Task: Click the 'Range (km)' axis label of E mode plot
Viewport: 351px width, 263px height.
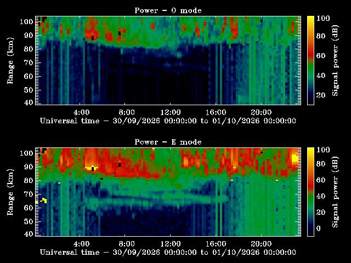Action: click(10, 192)
